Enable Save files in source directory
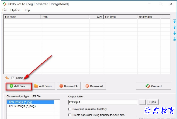 pos(70,109)
